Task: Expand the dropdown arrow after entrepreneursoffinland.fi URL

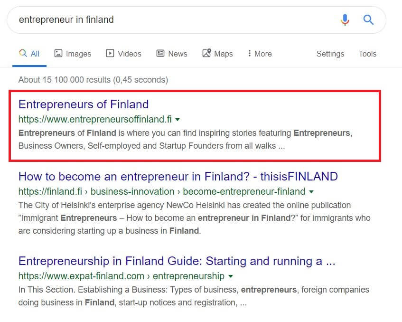Action: pos(177,120)
